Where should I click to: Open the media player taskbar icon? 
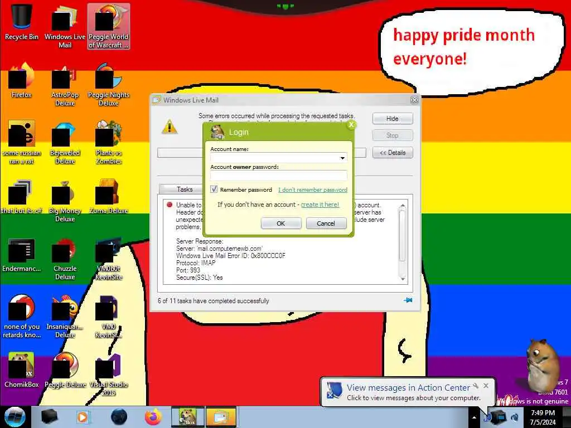[83, 417]
